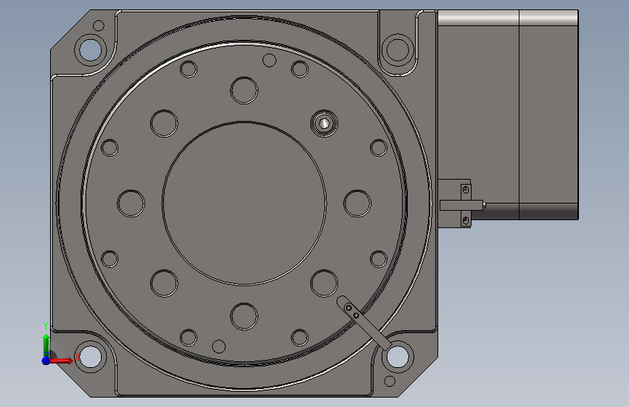Viewport: 629px width, 407px height.
Task: Select the horizontal sensor bar on the motor side
Action: click(461, 205)
